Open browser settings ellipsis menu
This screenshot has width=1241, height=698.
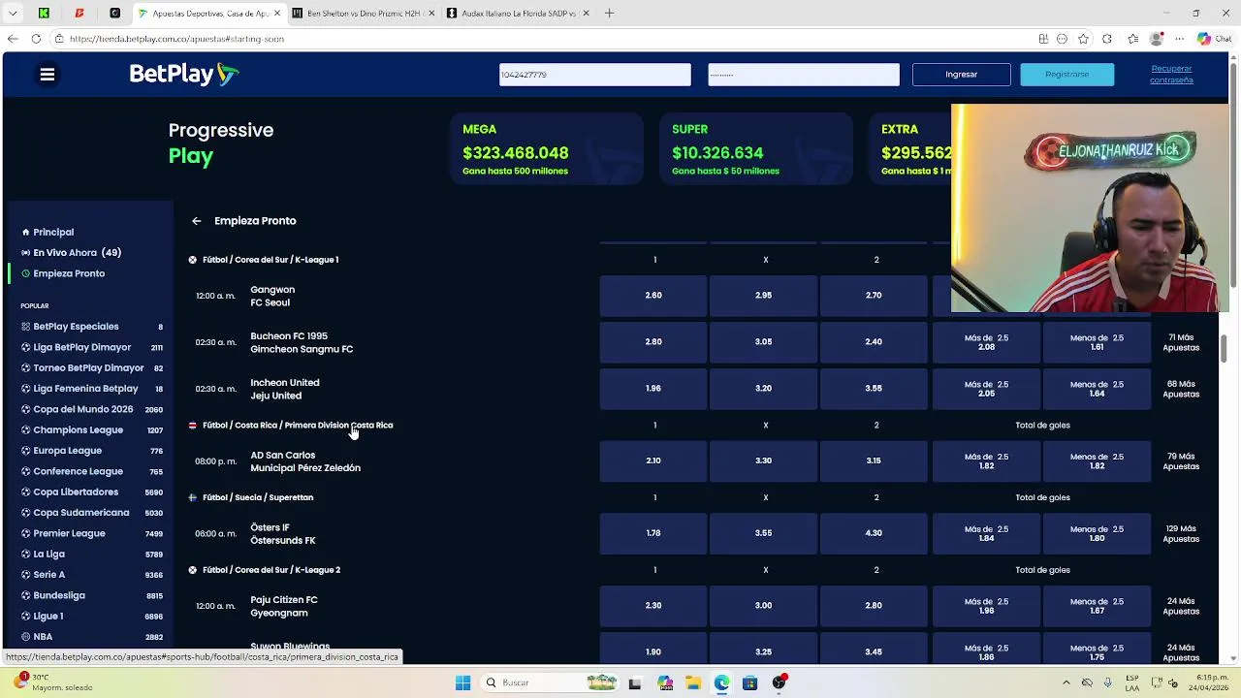[1179, 39]
